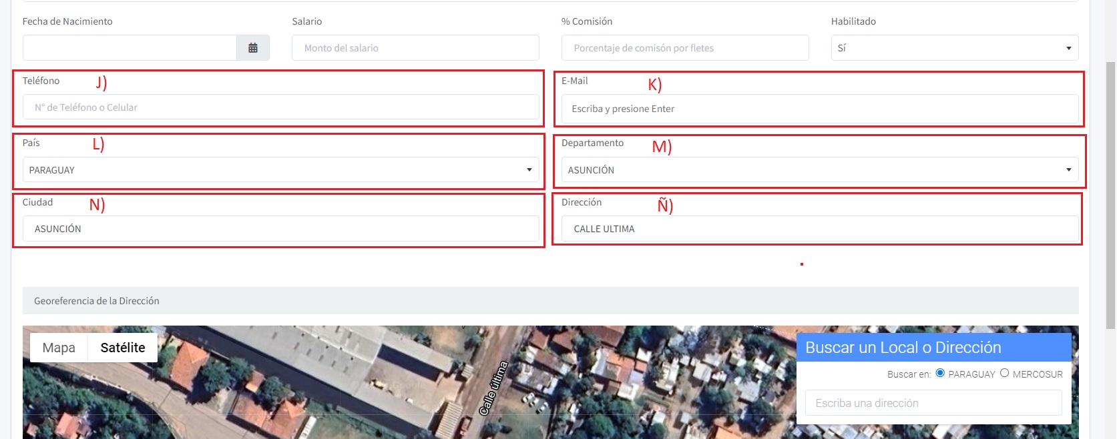
Task: Click the % Comisión percentage field
Action: [684, 48]
